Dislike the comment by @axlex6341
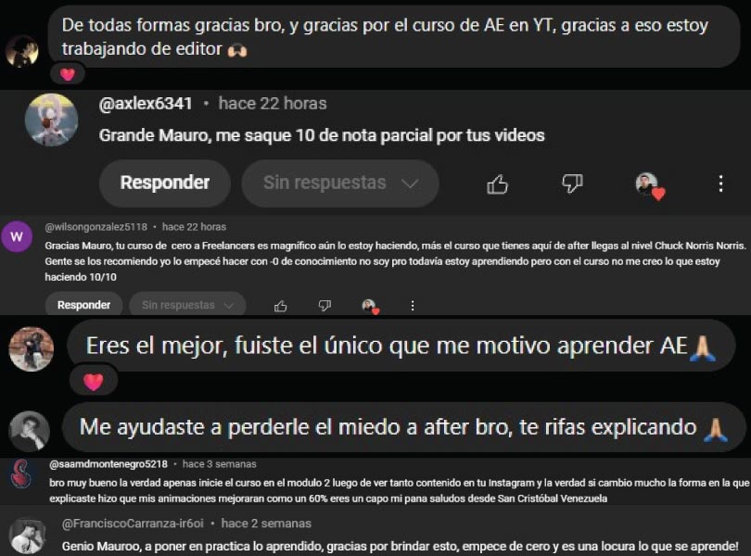 pos(572,183)
